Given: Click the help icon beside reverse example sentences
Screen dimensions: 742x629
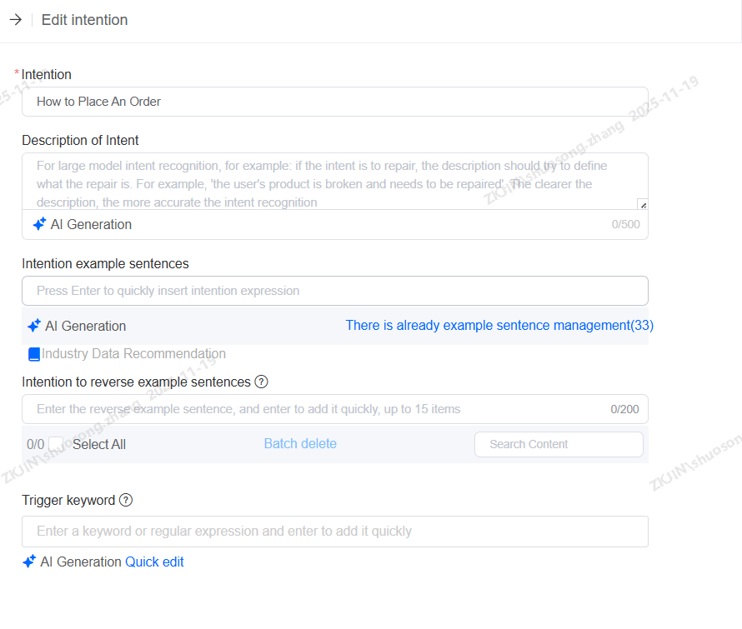Looking at the screenshot, I should 261,382.
